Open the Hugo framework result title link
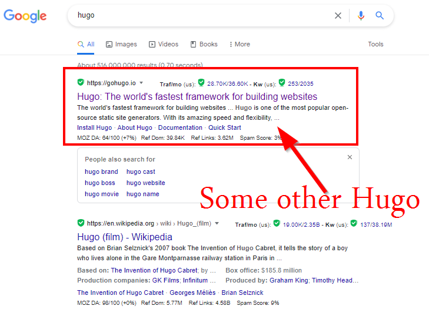 pos(197,96)
